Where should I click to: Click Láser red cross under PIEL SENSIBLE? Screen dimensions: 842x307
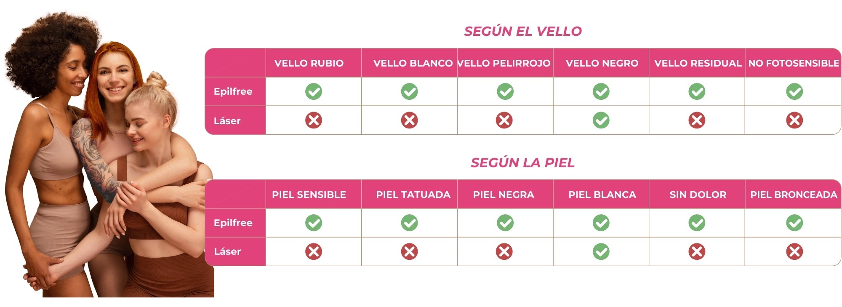click(x=314, y=252)
